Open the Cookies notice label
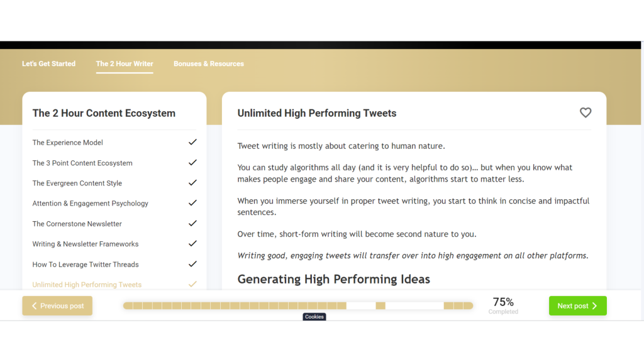The height and width of the screenshot is (362, 644). pos(314,317)
